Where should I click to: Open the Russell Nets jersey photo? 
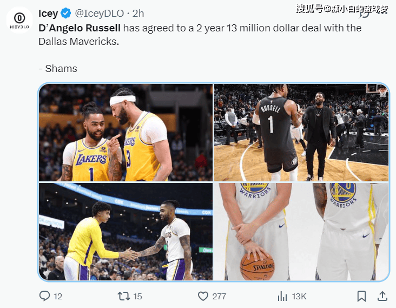point(301,133)
